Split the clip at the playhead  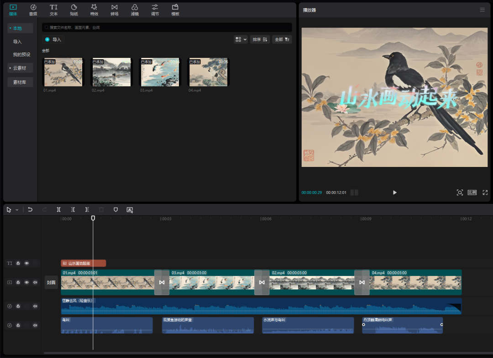point(58,209)
